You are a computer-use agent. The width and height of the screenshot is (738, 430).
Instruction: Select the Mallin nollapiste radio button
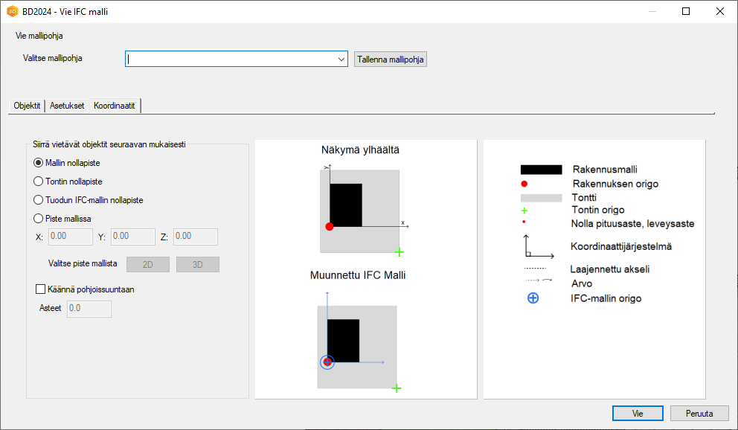click(39, 163)
